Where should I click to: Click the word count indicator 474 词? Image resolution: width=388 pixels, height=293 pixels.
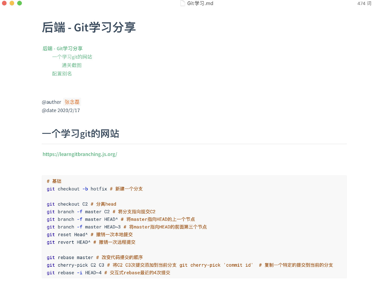click(x=364, y=3)
